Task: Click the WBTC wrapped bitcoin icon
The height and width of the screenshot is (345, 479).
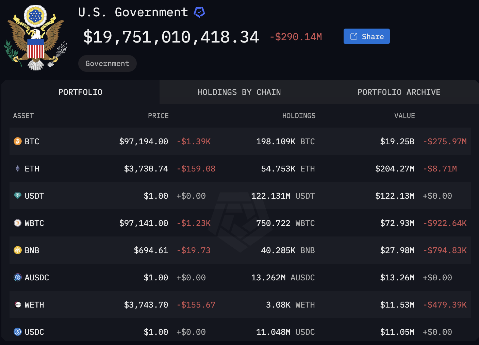Action: click(18, 223)
